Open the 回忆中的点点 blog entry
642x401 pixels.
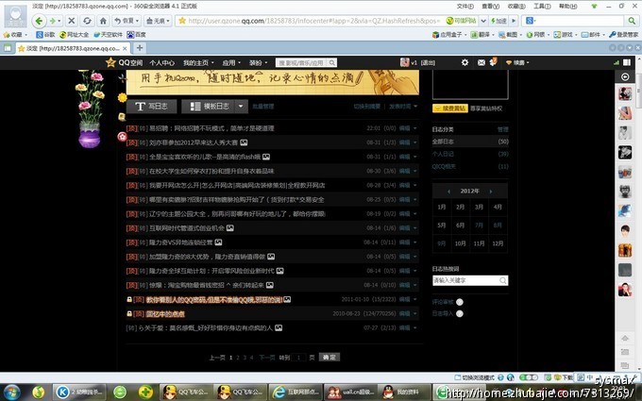pyautogui.click(x=165, y=314)
